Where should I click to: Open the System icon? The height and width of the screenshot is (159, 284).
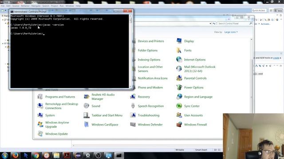coord(40,115)
